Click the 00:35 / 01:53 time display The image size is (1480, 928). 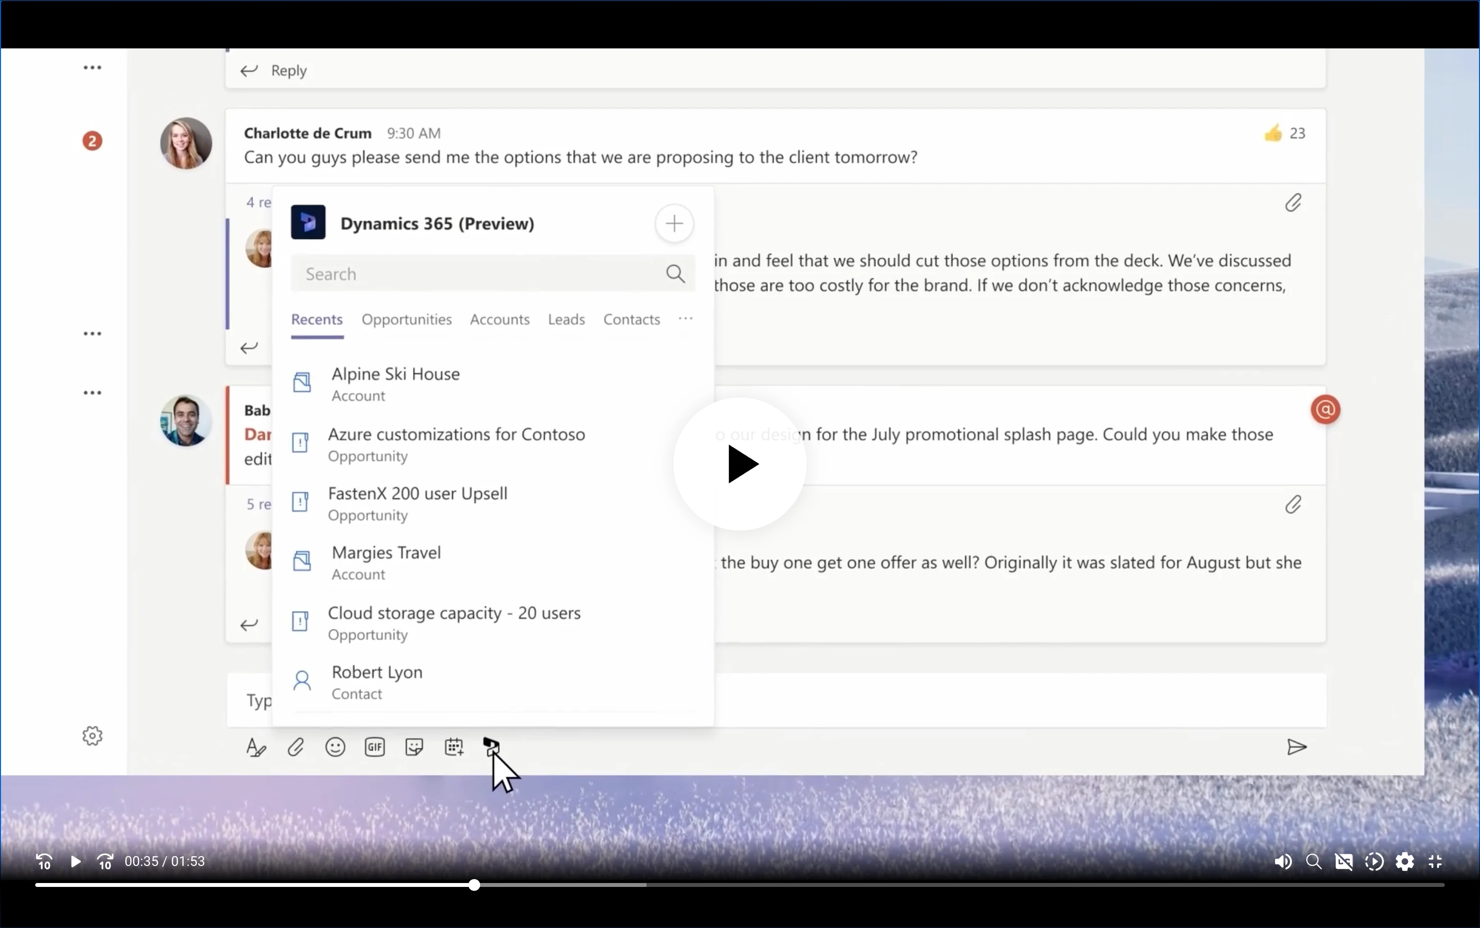tap(164, 862)
